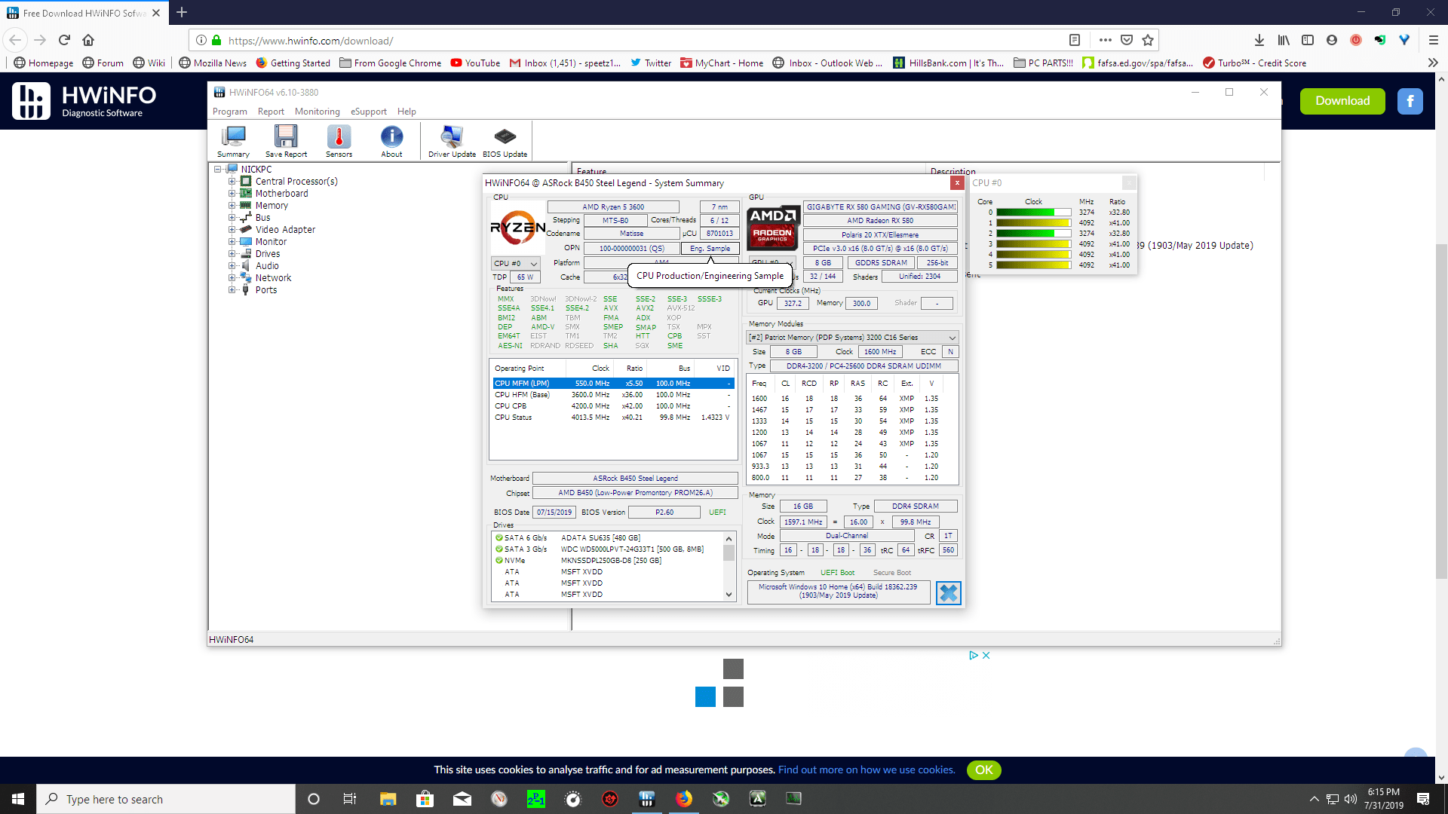Follow the cookies info link
Image resolution: width=1448 pixels, height=814 pixels.
867,770
